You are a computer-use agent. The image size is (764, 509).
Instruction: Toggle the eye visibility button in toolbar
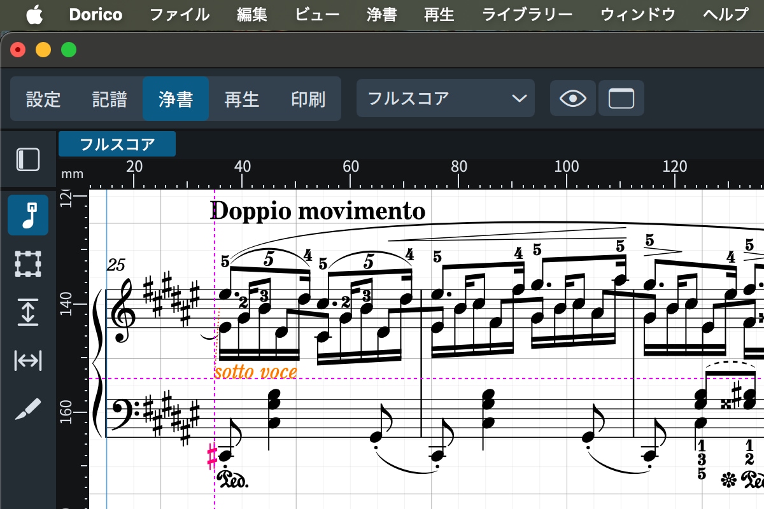tap(573, 98)
